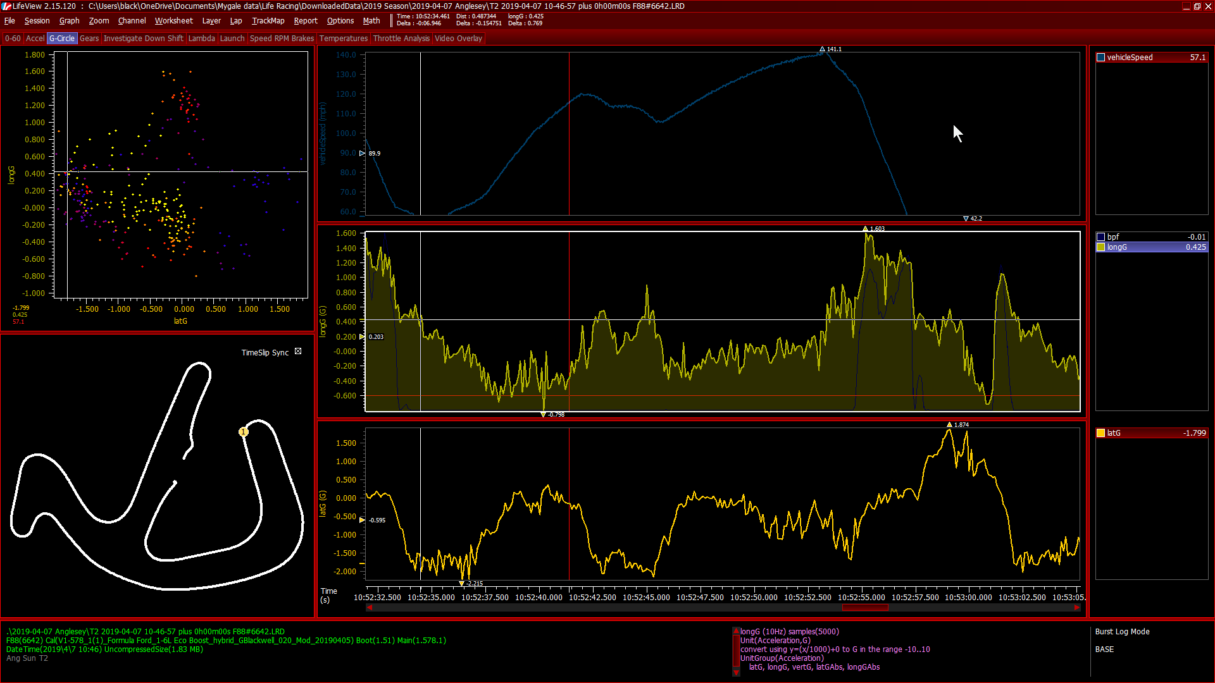The image size is (1215, 683).
Task: Open the Lap menu
Action: (x=235, y=21)
